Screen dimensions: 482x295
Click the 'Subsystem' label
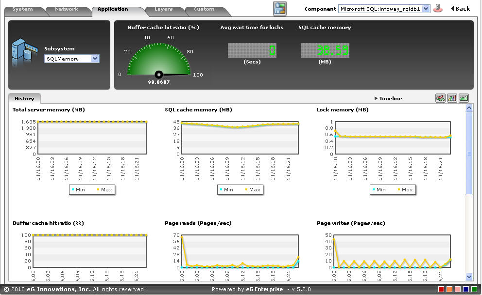point(59,49)
